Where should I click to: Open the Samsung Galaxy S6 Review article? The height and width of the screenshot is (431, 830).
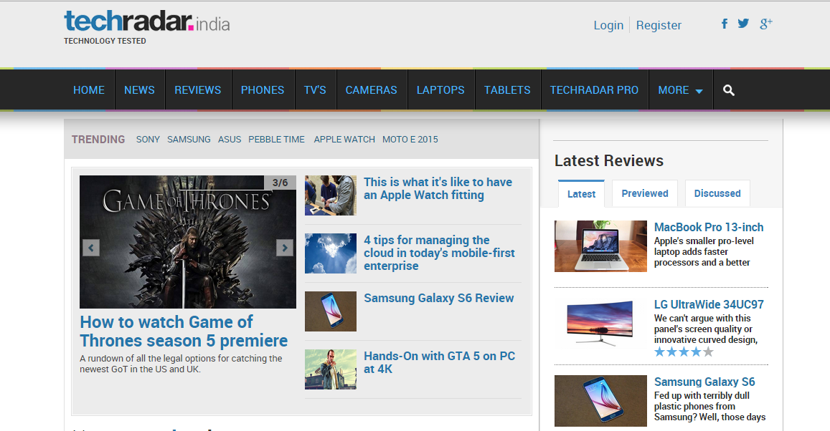(439, 298)
